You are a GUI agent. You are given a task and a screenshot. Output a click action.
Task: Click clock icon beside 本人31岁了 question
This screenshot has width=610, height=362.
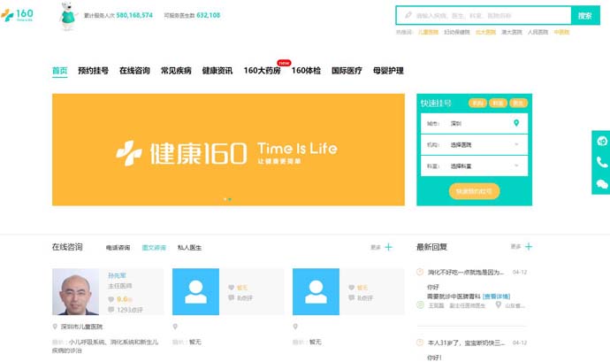pyautogui.click(x=420, y=343)
